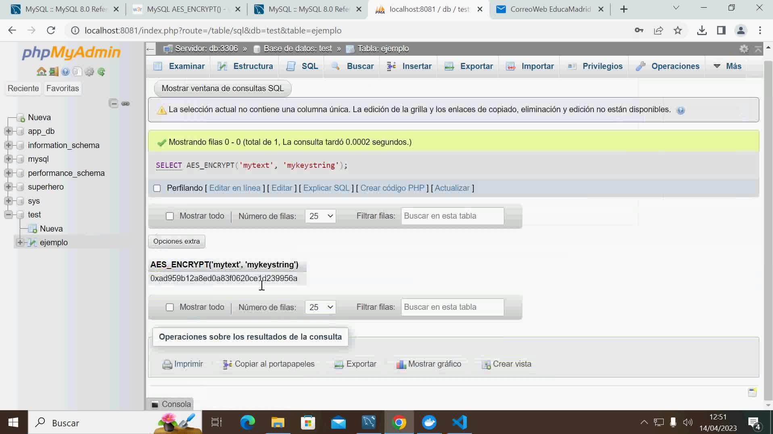Viewport: 773px width, 434px height.
Task: Check upper Mostrar todo checkbox
Action: pyautogui.click(x=170, y=216)
